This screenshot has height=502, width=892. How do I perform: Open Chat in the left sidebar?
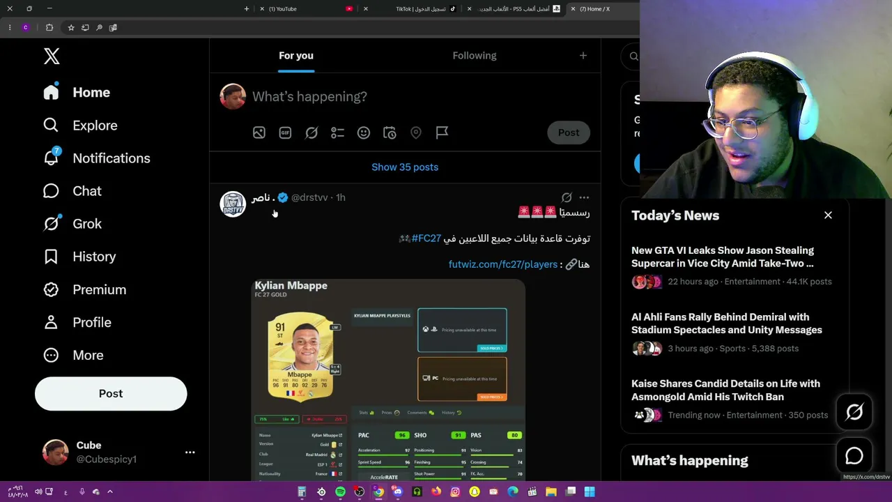pyautogui.click(x=72, y=191)
